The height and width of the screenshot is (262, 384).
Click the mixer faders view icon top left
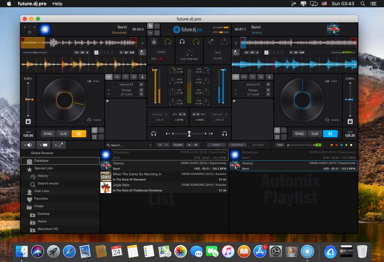(150, 26)
